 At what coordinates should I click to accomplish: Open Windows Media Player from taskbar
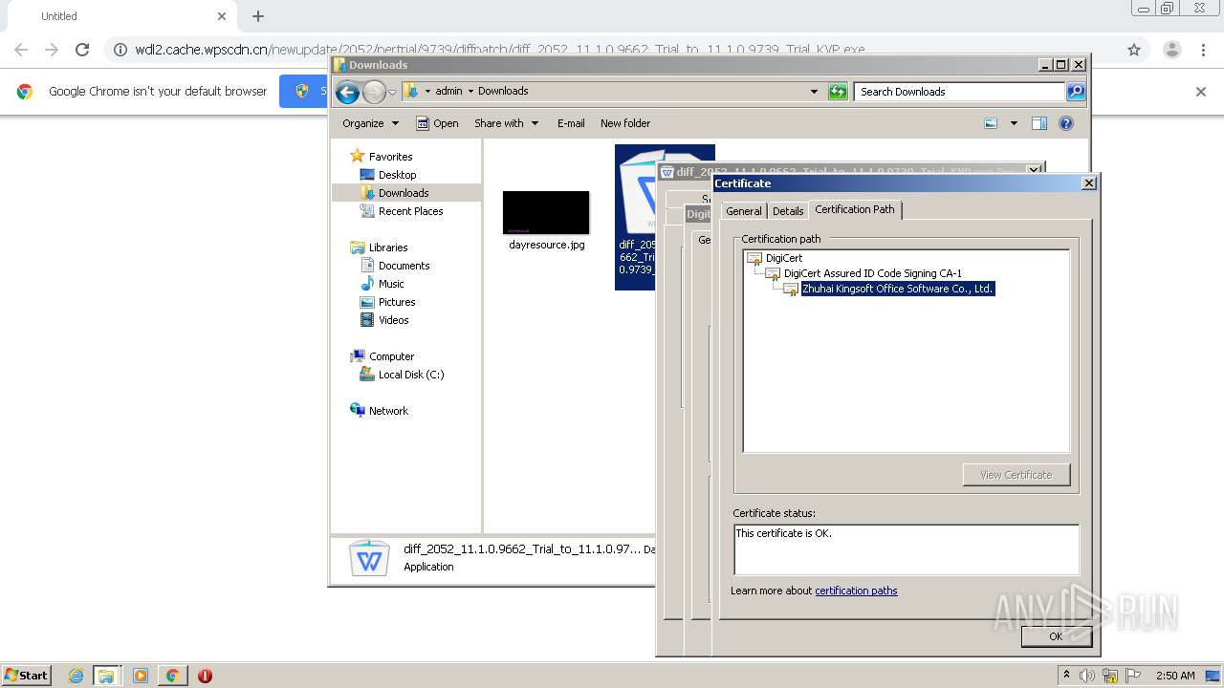pos(141,676)
